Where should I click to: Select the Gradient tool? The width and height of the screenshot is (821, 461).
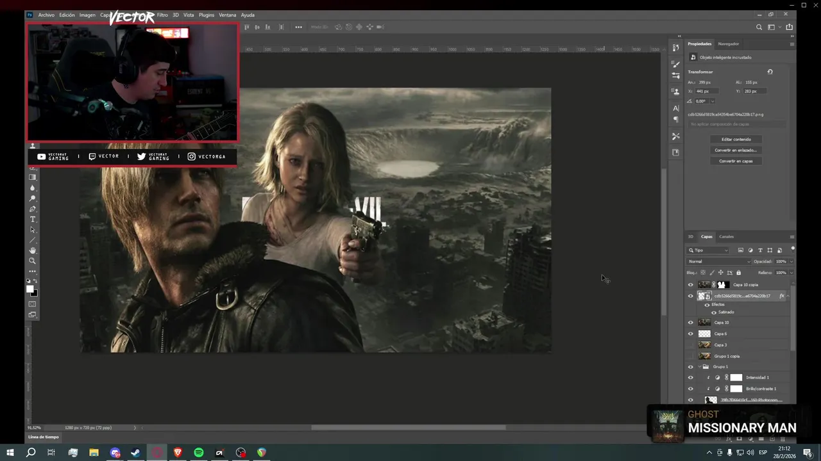(33, 177)
